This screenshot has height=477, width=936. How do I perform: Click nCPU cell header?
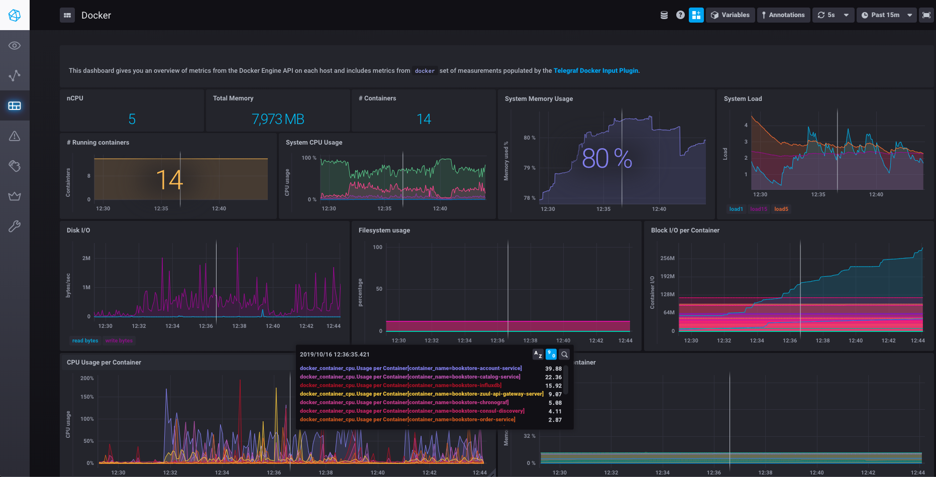(75, 98)
